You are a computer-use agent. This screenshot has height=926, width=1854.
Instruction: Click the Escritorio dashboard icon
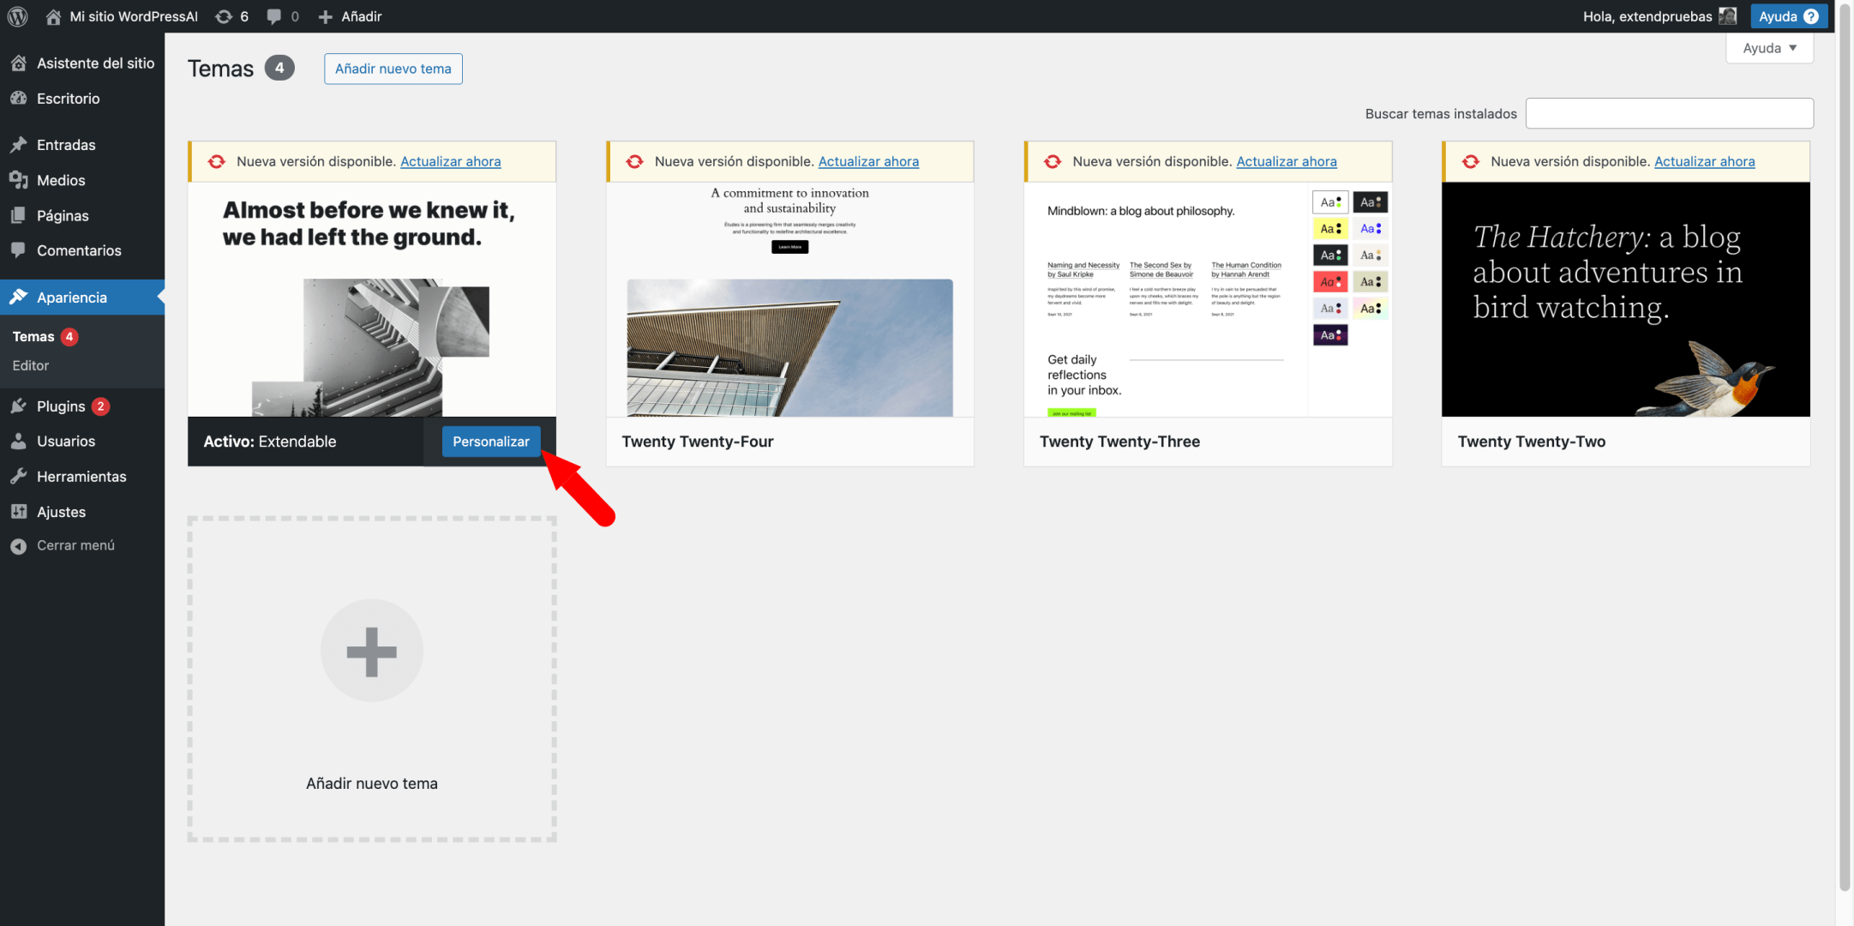click(18, 98)
